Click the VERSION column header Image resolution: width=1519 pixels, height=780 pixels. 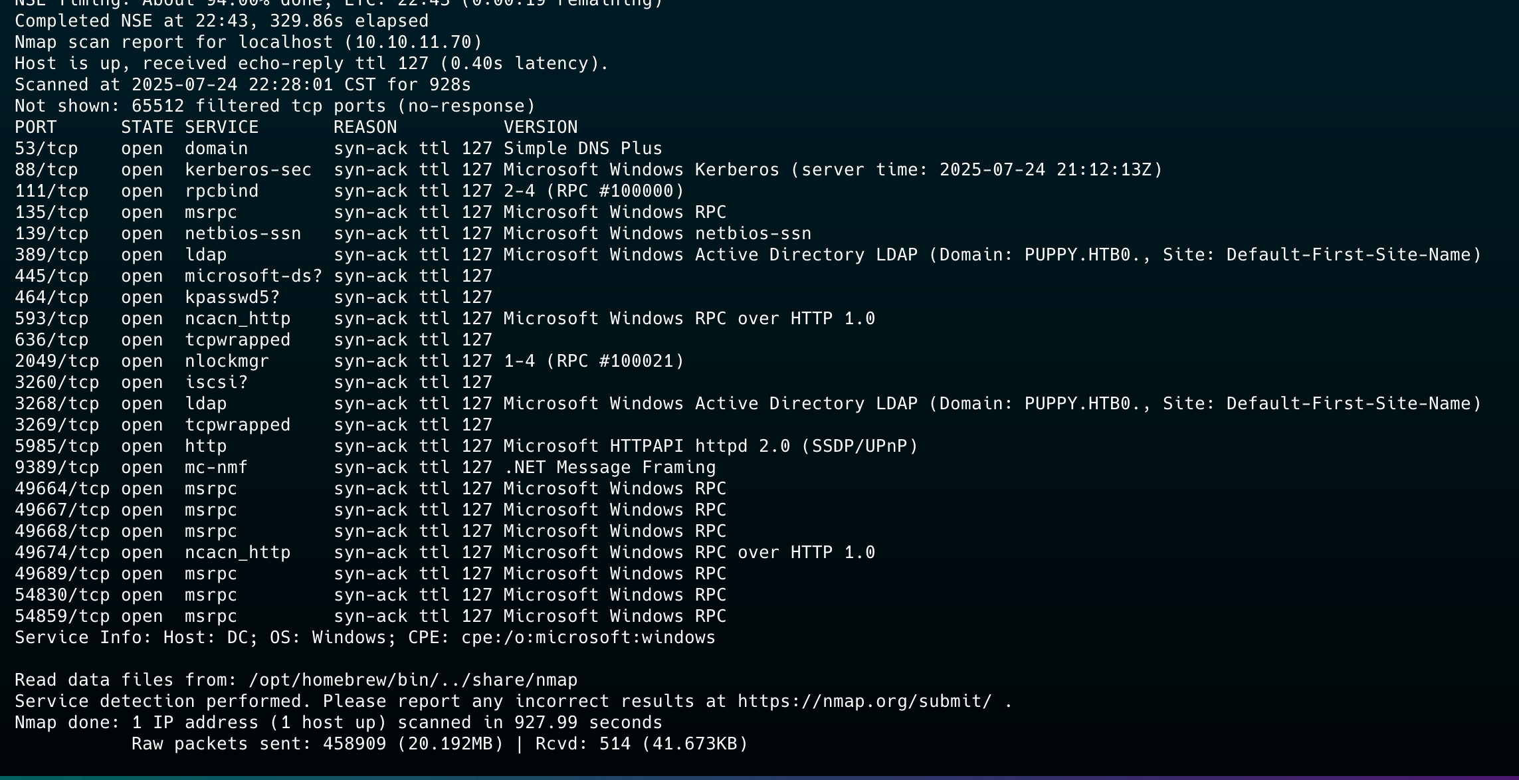pos(541,128)
